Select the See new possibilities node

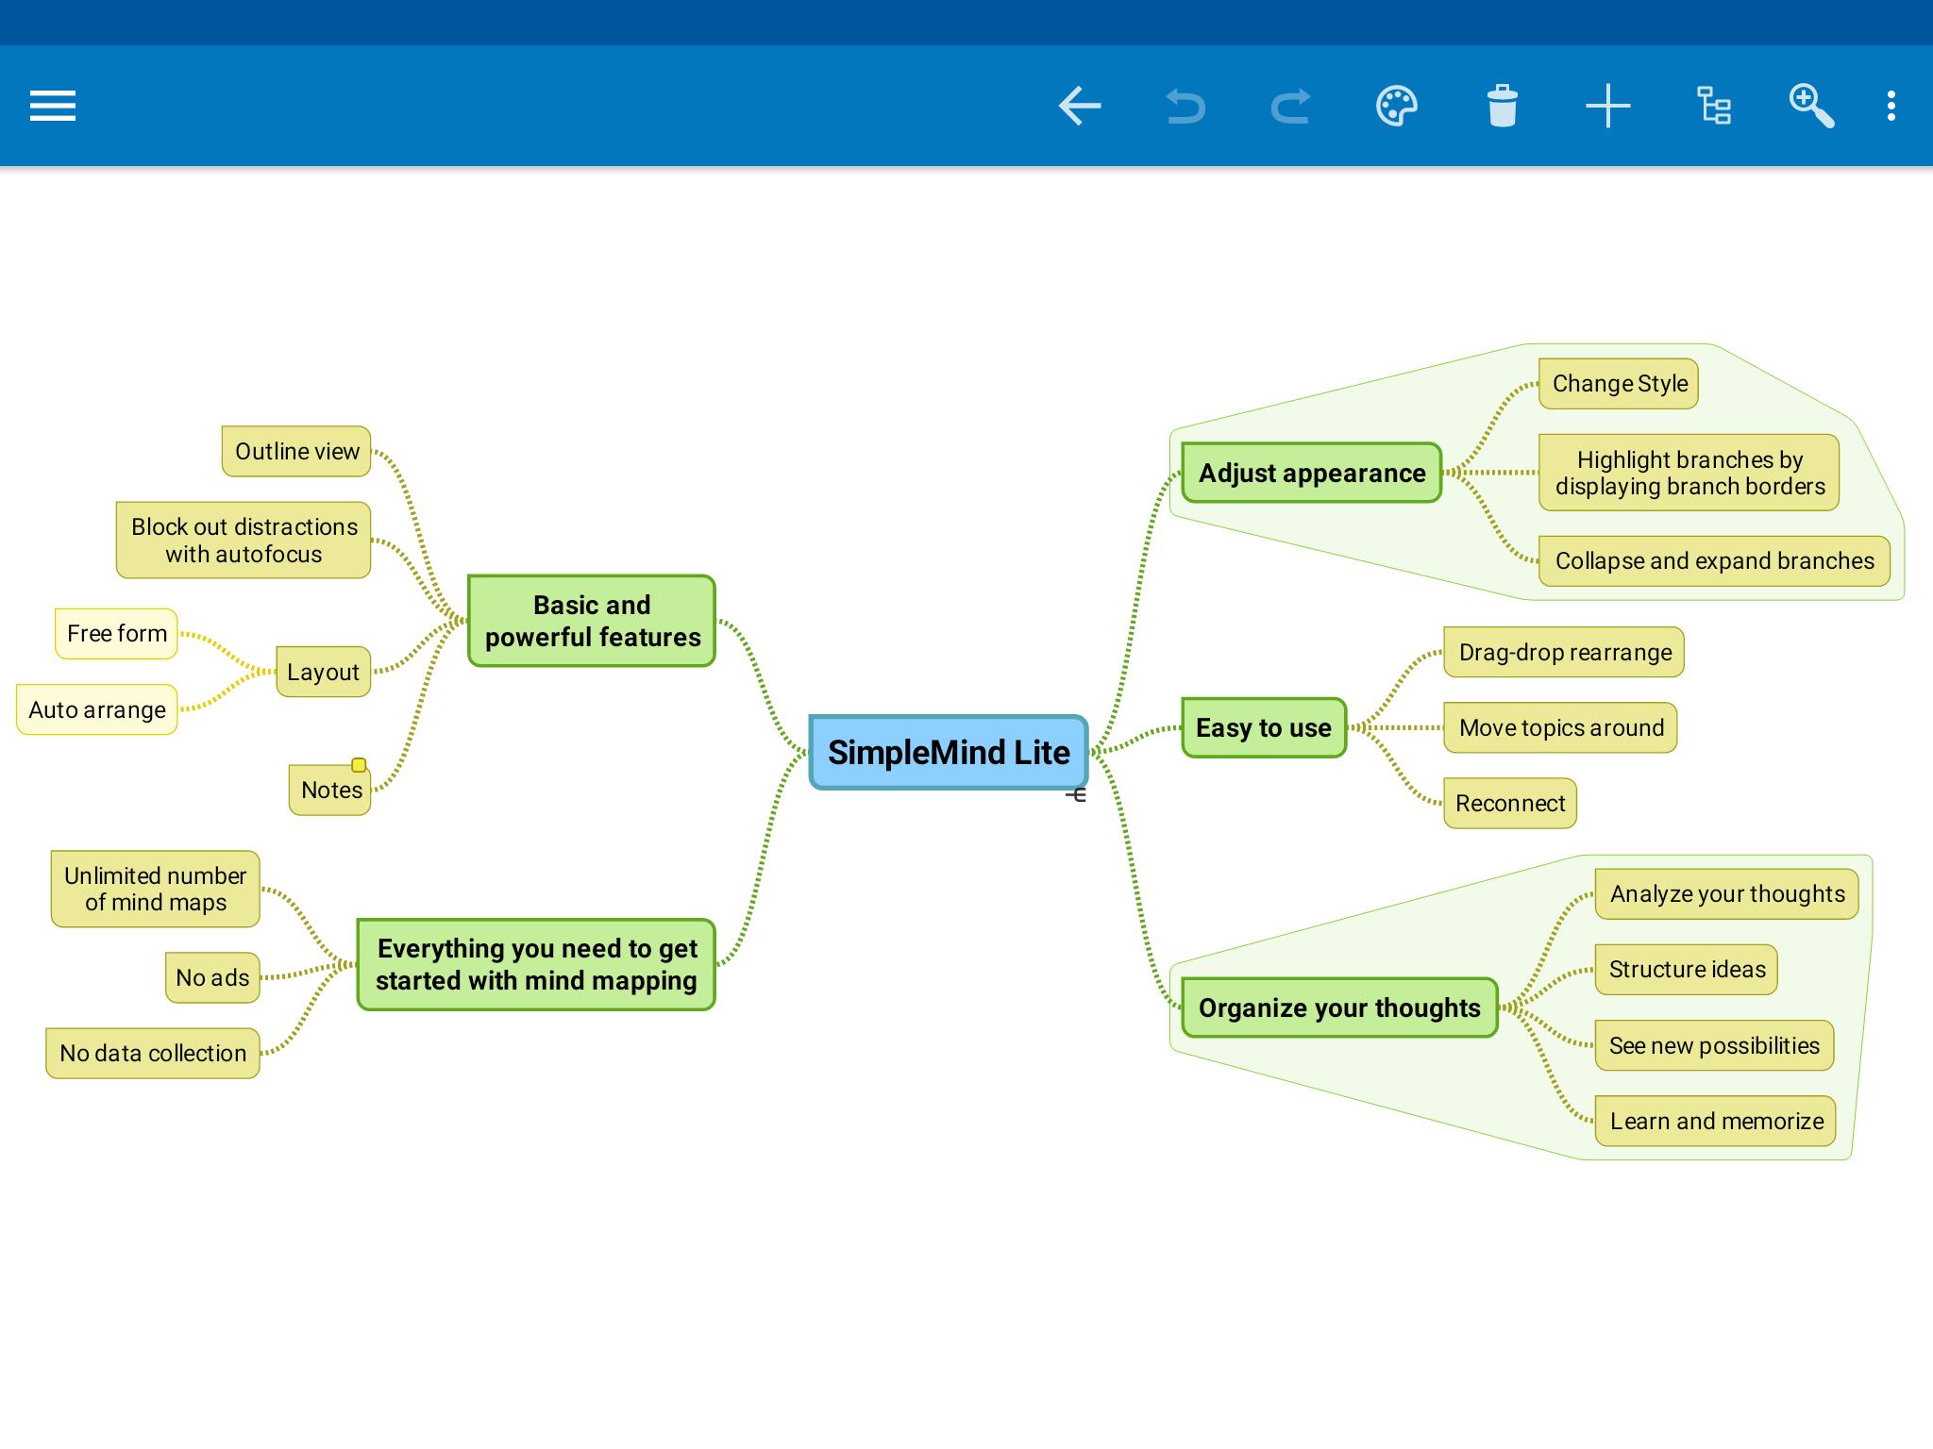tap(1714, 1045)
